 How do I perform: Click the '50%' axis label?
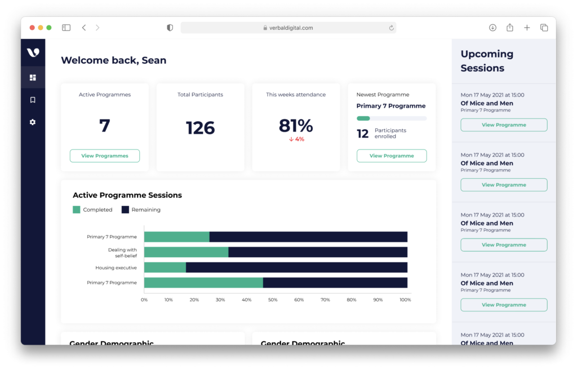pyautogui.click(x=273, y=300)
